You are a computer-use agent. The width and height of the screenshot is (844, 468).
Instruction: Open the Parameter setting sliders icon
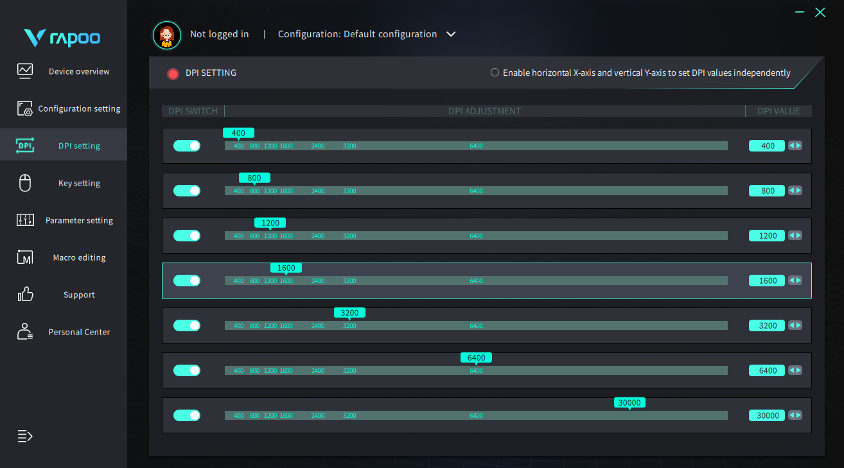(x=25, y=220)
